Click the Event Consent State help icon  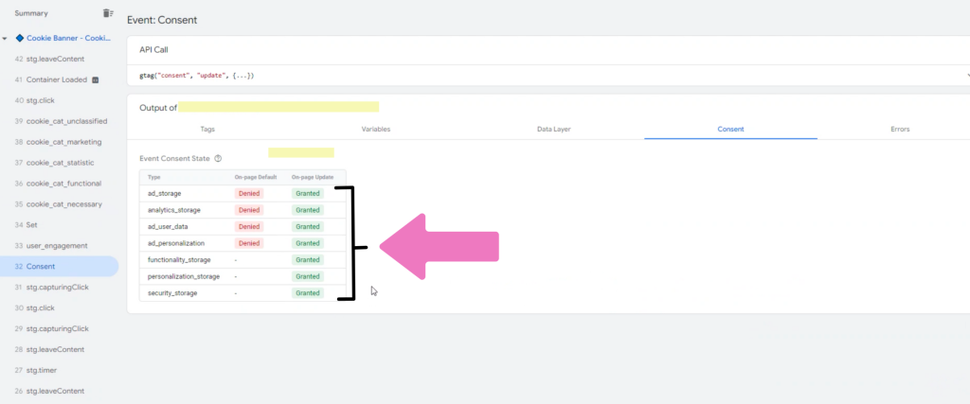point(219,159)
